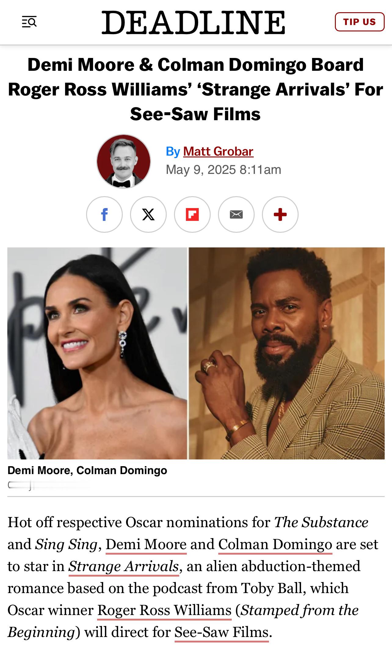Open the menu and search icon
The width and height of the screenshot is (392, 655).
click(x=29, y=22)
